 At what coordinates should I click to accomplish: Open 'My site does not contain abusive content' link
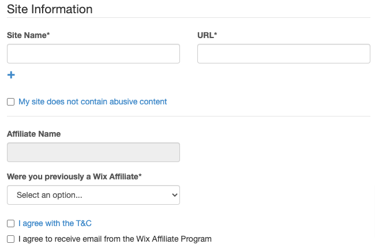[x=92, y=102]
